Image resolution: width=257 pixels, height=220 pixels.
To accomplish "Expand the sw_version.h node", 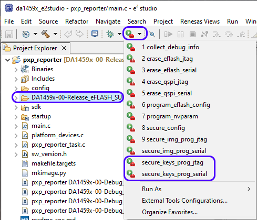I will click(x=16, y=155).
